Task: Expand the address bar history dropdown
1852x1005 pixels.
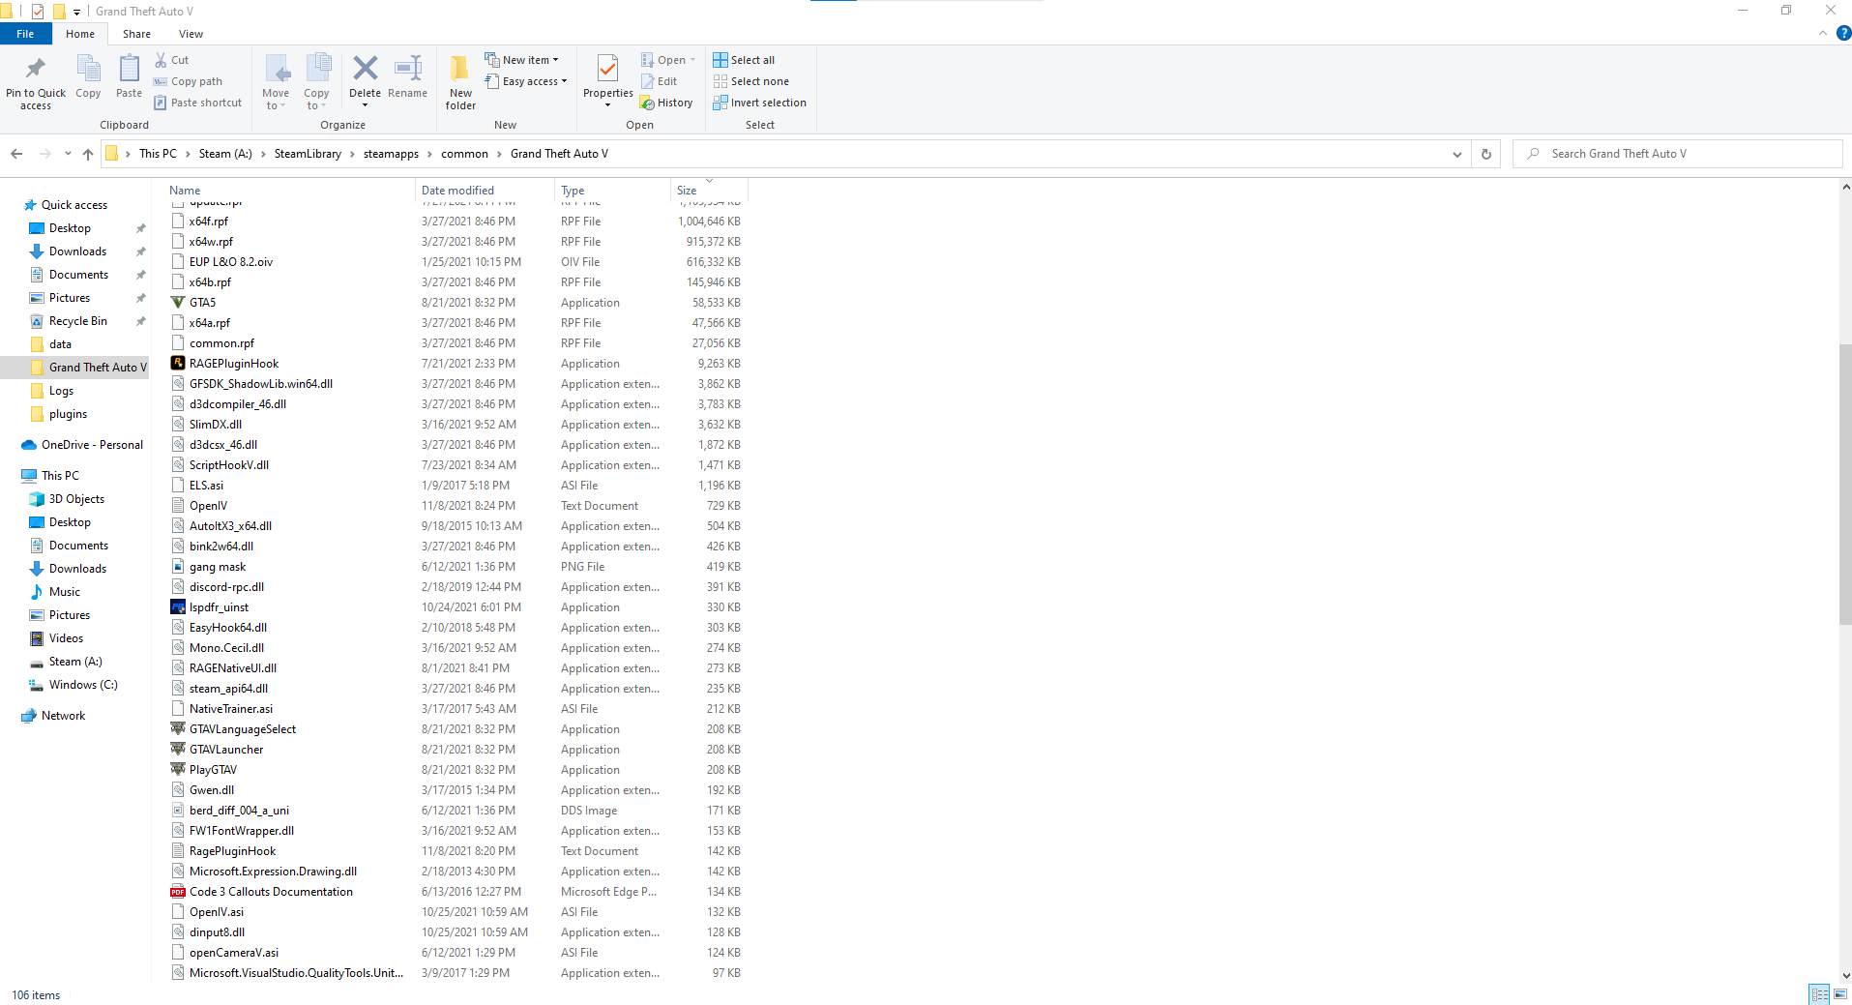Action: tap(1457, 154)
